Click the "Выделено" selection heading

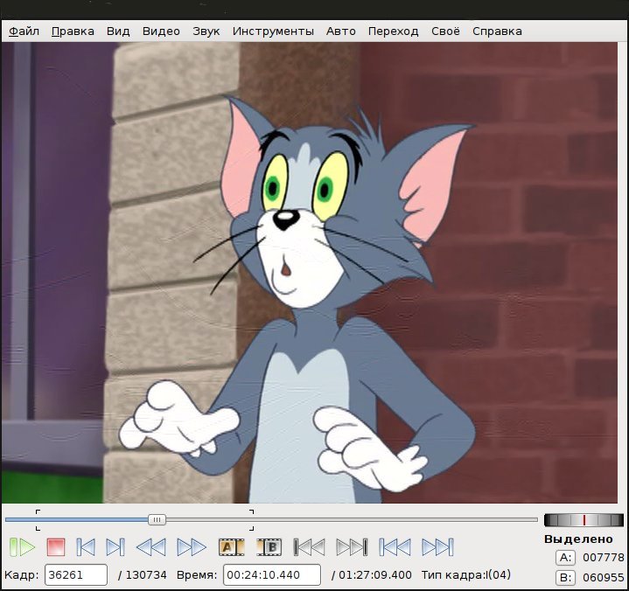click(x=578, y=539)
